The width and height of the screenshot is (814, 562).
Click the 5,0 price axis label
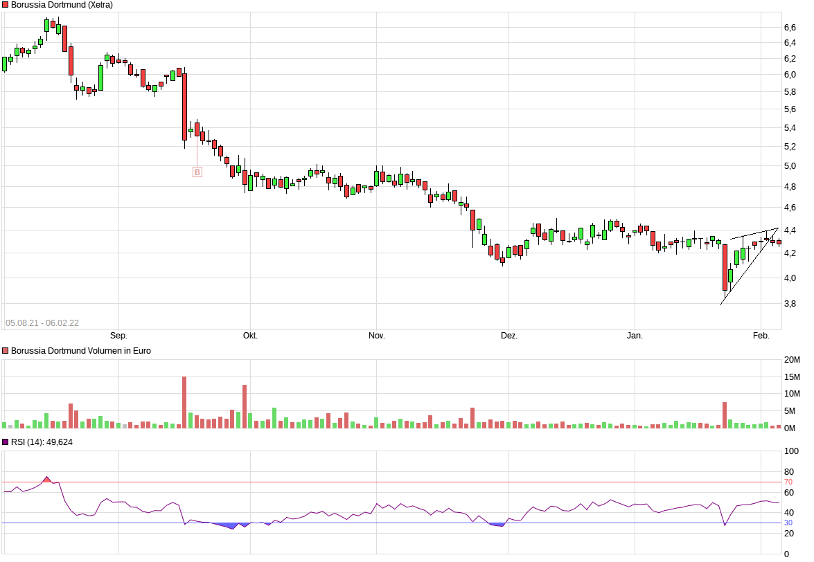pos(789,166)
